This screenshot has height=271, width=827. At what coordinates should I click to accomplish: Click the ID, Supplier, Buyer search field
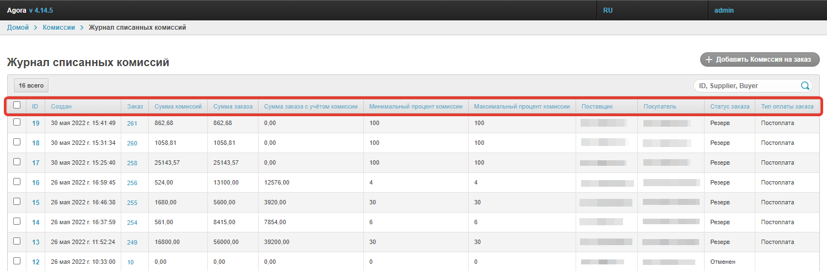(x=747, y=85)
